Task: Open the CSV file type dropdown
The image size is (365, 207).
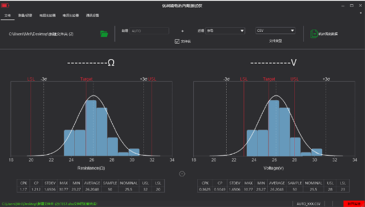Action: [275, 31]
